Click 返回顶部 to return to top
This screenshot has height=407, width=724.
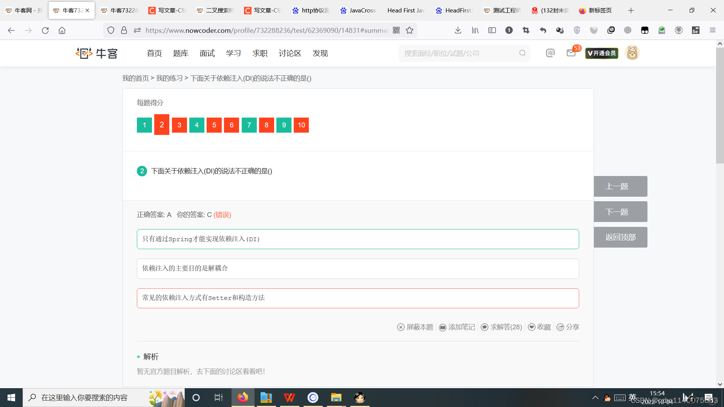coord(620,237)
